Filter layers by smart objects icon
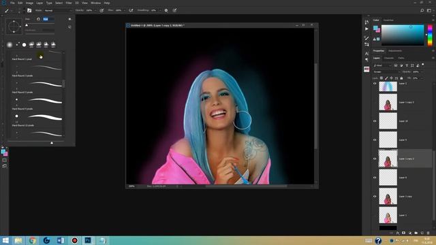The width and height of the screenshot is (436, 245). [x=418, y=65]
